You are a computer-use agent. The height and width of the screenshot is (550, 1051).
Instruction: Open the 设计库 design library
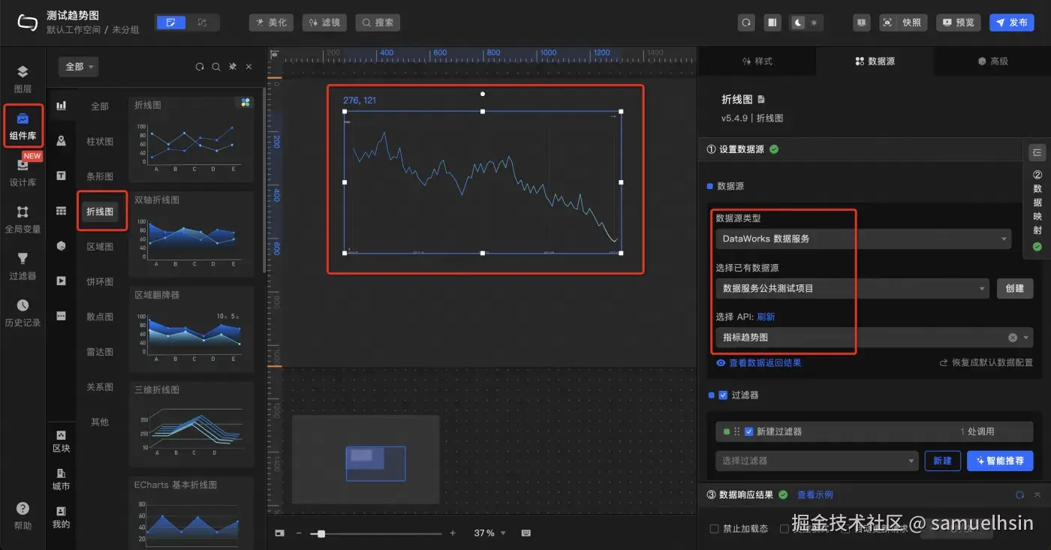(x=23, y=172)
